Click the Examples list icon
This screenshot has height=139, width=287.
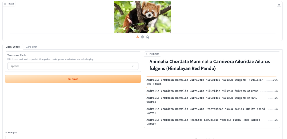(6, 133)
